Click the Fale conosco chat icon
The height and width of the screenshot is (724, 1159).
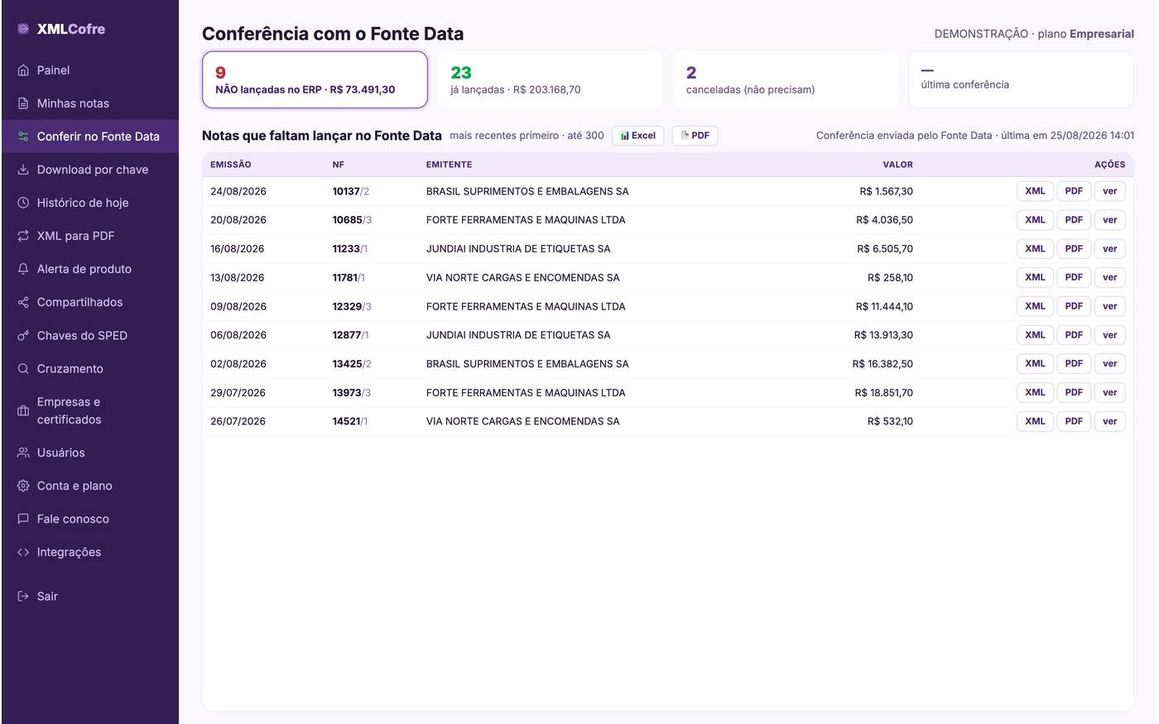coord(23,519)
